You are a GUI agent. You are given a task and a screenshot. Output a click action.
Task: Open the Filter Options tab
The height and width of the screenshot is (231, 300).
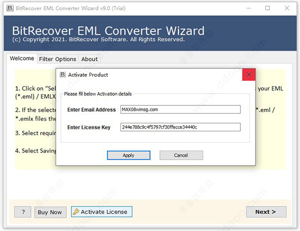pyautogui.click(x=57, y=59)
